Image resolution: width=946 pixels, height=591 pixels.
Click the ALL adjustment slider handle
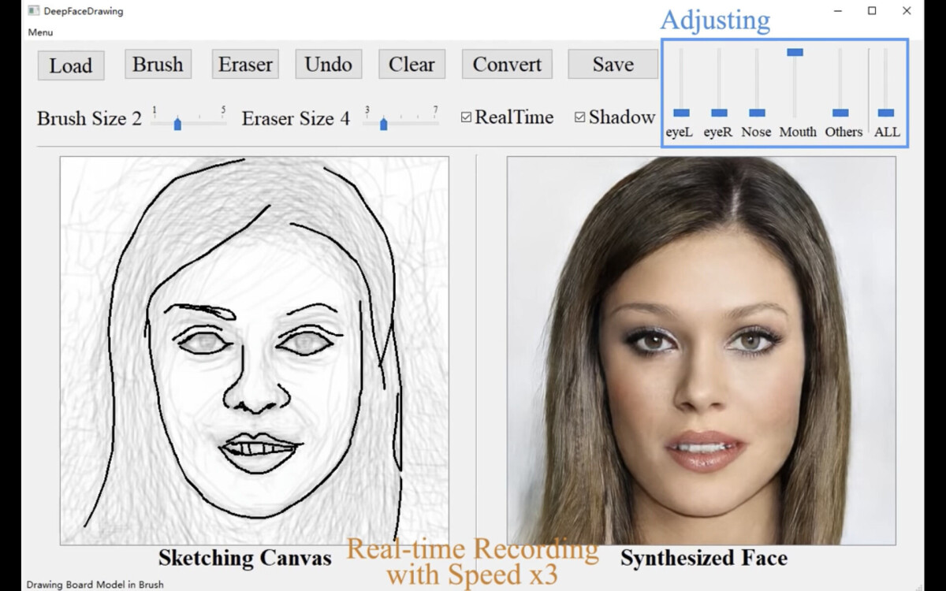point(886,113)
